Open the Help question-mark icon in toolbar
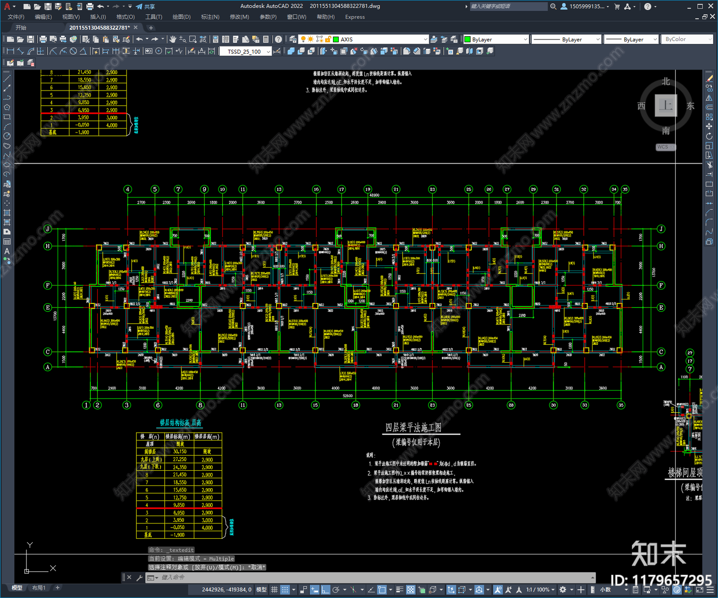This screenshot has width=718, height=598. point(279,39)
